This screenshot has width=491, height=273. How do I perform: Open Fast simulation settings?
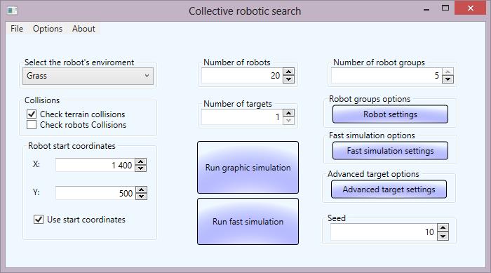pyautogui.click(x=390, y=151)
